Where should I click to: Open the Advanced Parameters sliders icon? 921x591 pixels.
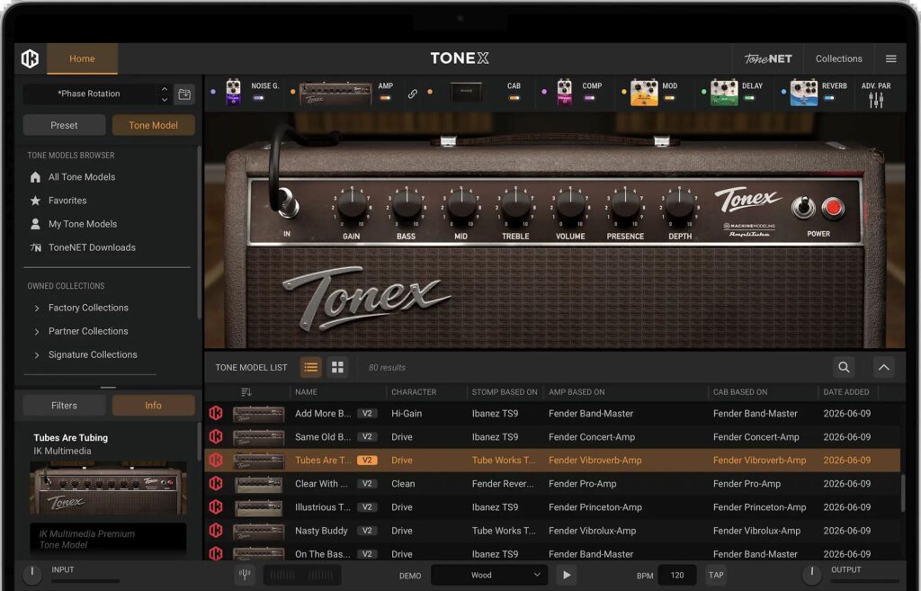tap(876, 101)
